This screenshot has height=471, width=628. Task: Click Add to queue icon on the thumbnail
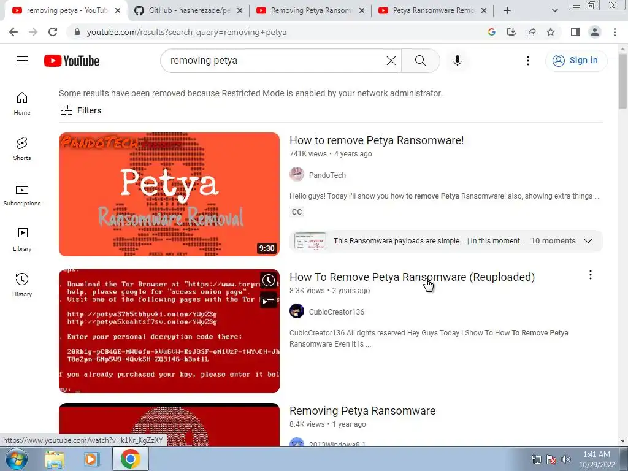pyautogui.click(x=269, y=299)
